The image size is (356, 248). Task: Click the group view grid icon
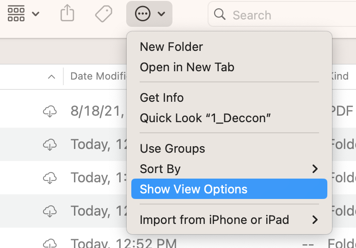pos(16,14)
